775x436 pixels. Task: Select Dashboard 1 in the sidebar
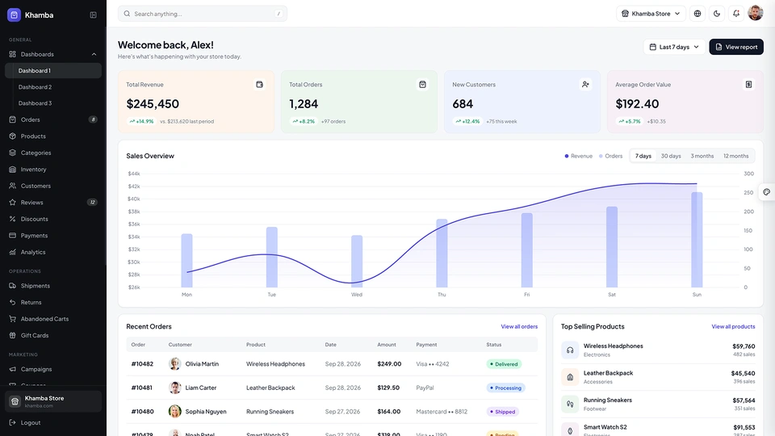coord(53,71)
